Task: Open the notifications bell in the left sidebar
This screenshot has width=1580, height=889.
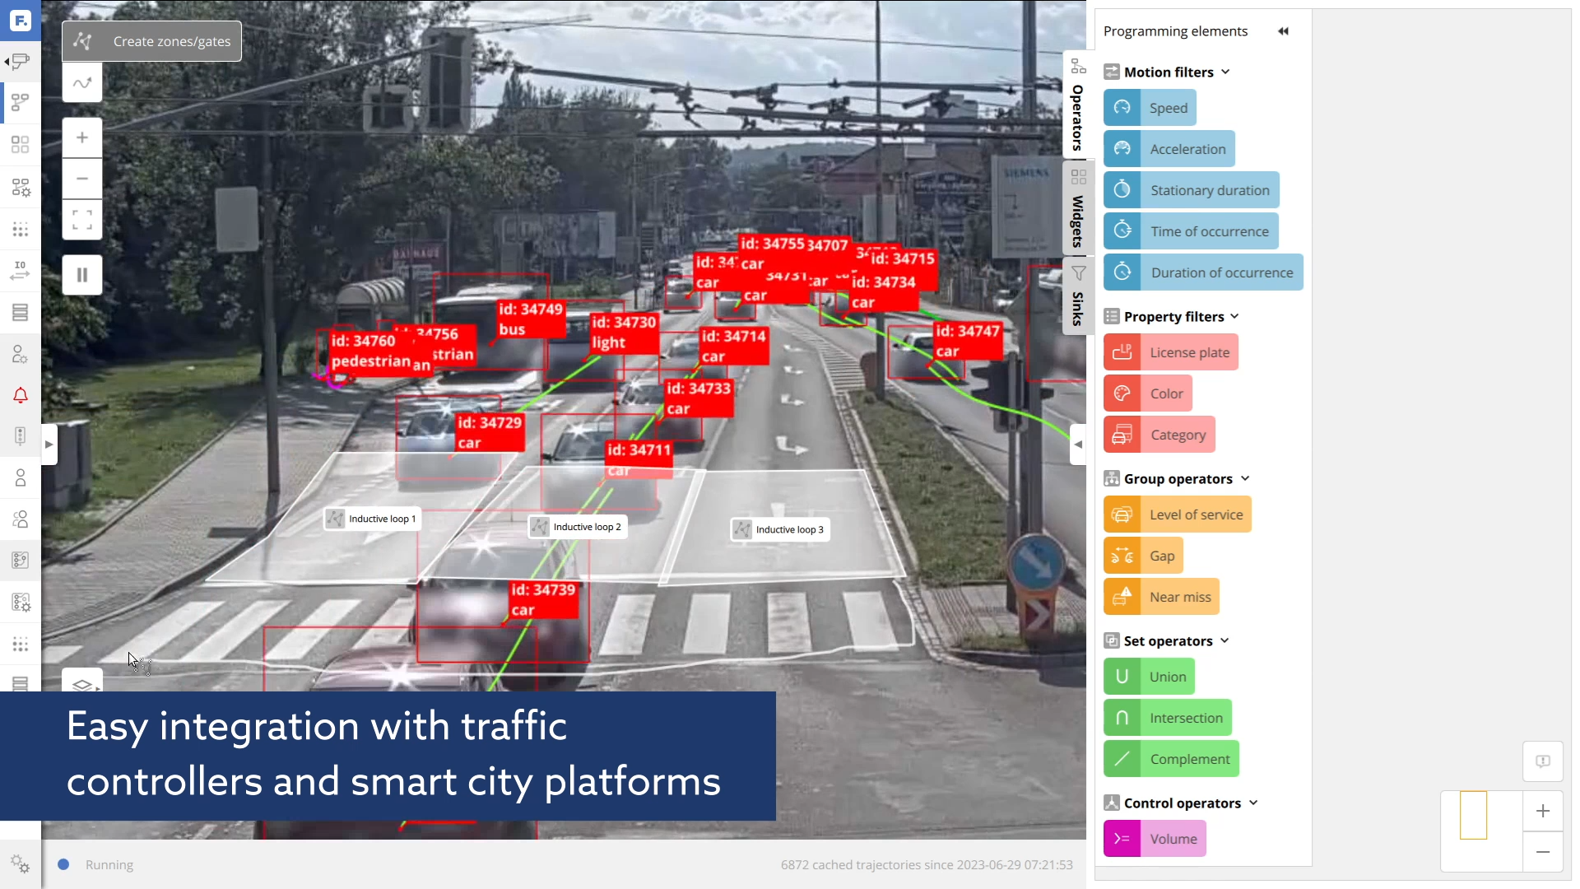Action: pyautogui.click(x=20, y=395)
